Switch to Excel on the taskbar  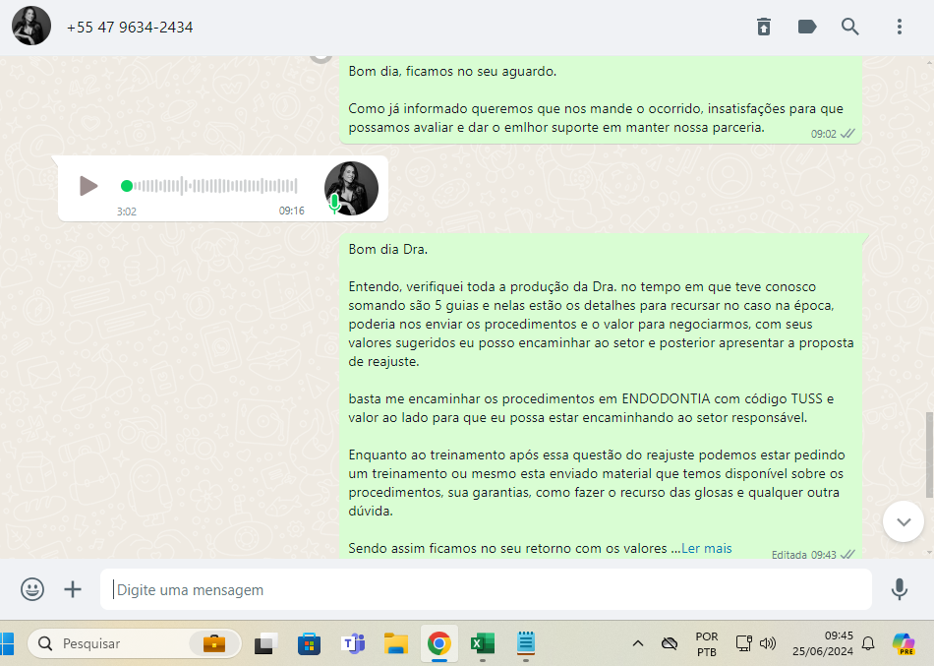tap(483, 644)
